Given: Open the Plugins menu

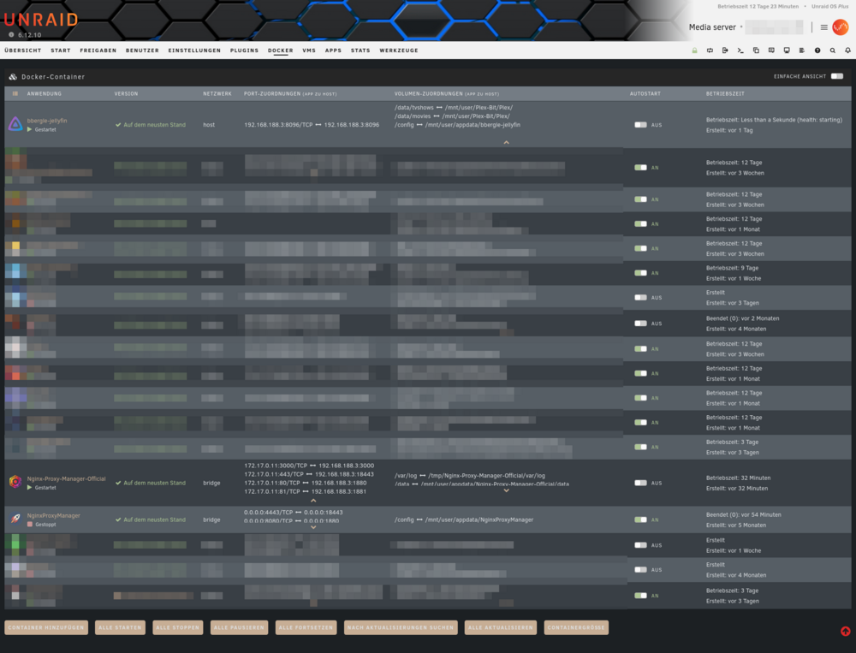Looking at the screenshot, I should 244,50.
